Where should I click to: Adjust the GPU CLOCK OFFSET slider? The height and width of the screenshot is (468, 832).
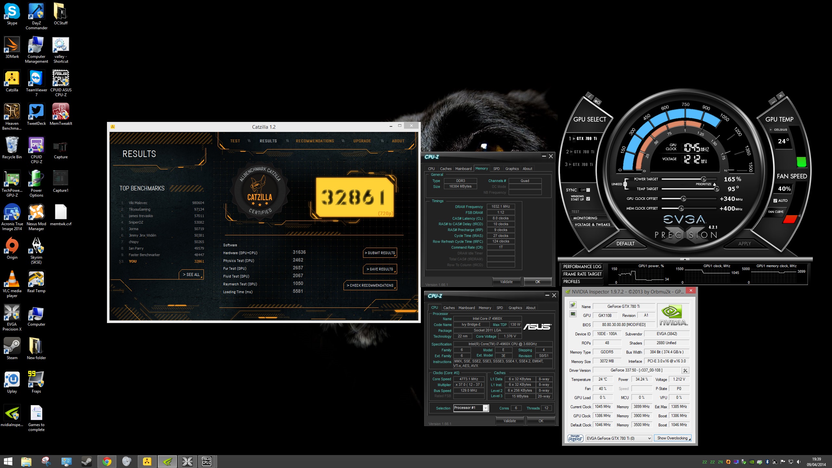683,199
